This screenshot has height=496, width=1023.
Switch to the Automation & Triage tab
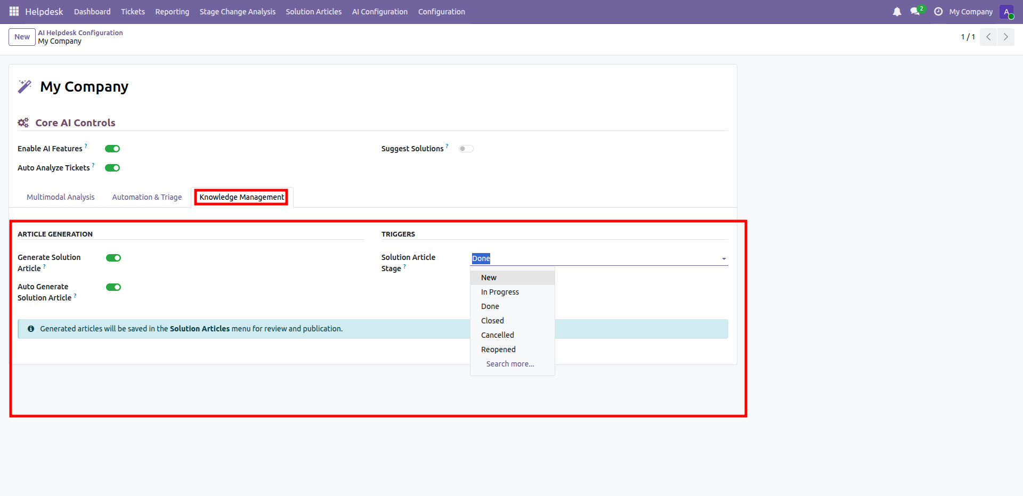pos(147,197)
